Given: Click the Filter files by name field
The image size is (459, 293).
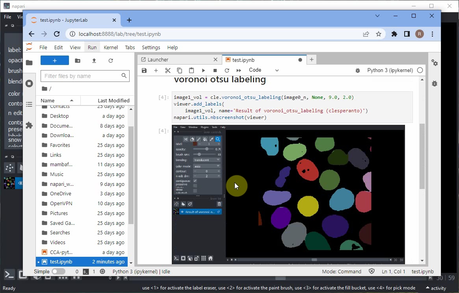Looking at the screenshot, I should 81,76.
